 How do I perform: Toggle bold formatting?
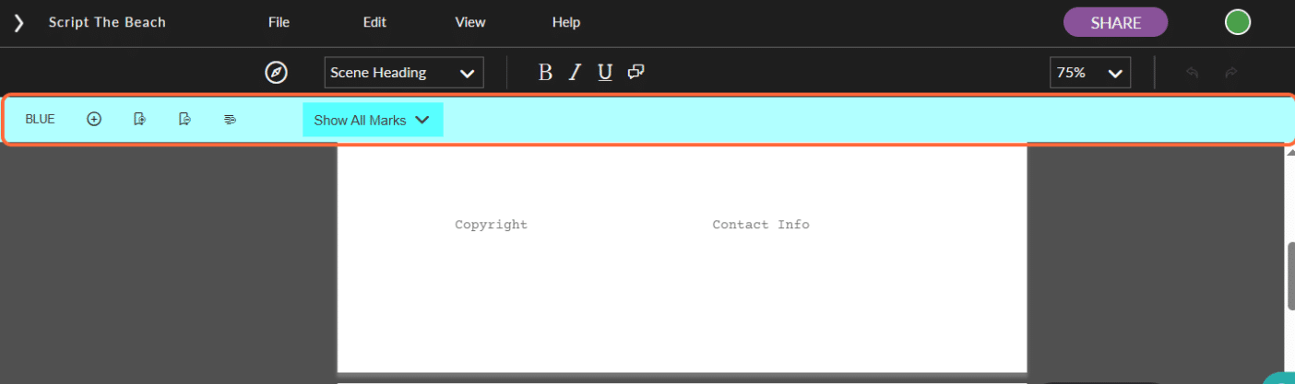coord(545,73)
